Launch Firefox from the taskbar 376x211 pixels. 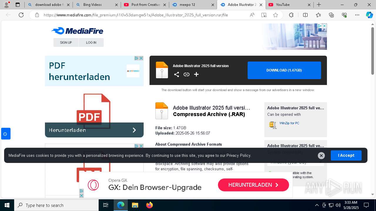[150, 205]
